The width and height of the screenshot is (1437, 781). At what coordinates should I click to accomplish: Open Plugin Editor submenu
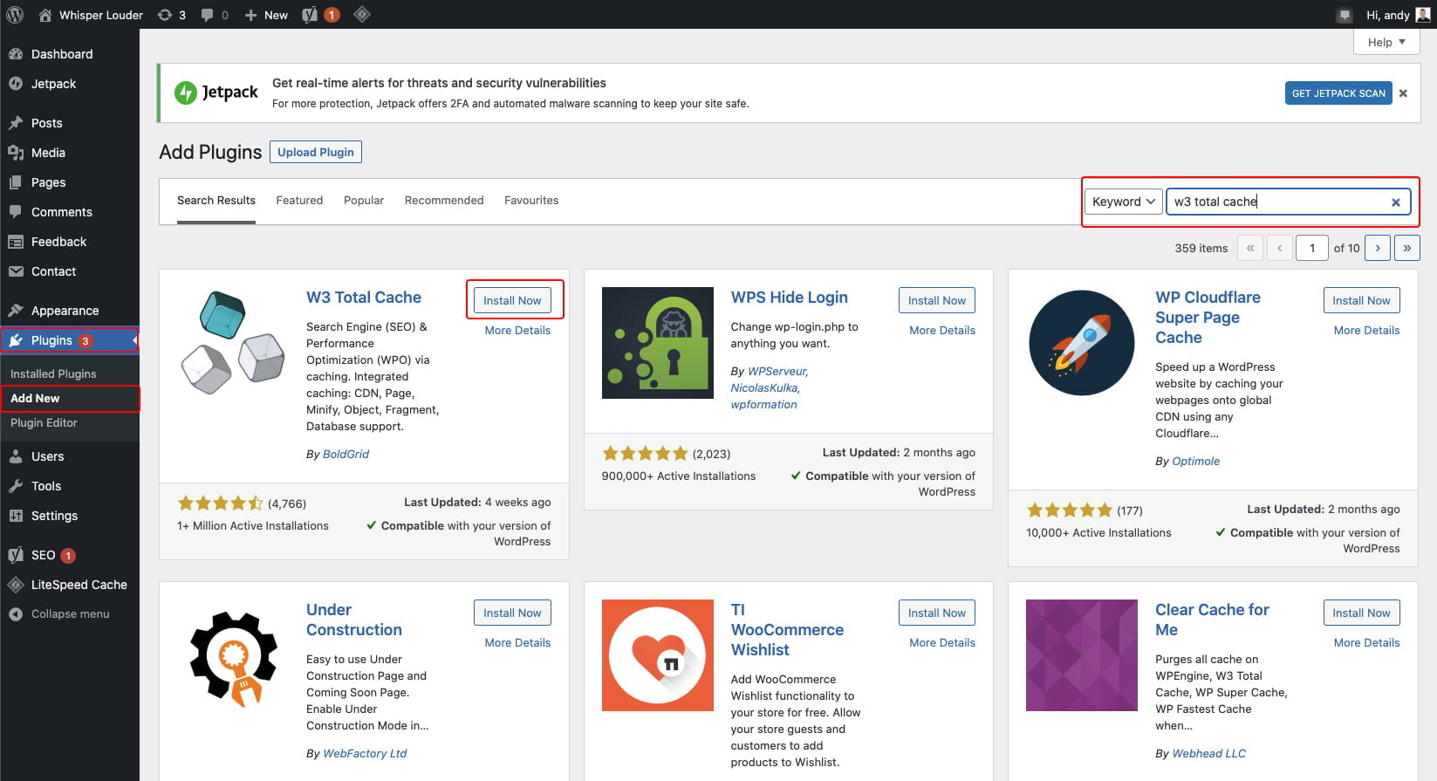click(44, 422)
